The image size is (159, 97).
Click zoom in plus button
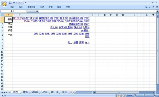154,95
